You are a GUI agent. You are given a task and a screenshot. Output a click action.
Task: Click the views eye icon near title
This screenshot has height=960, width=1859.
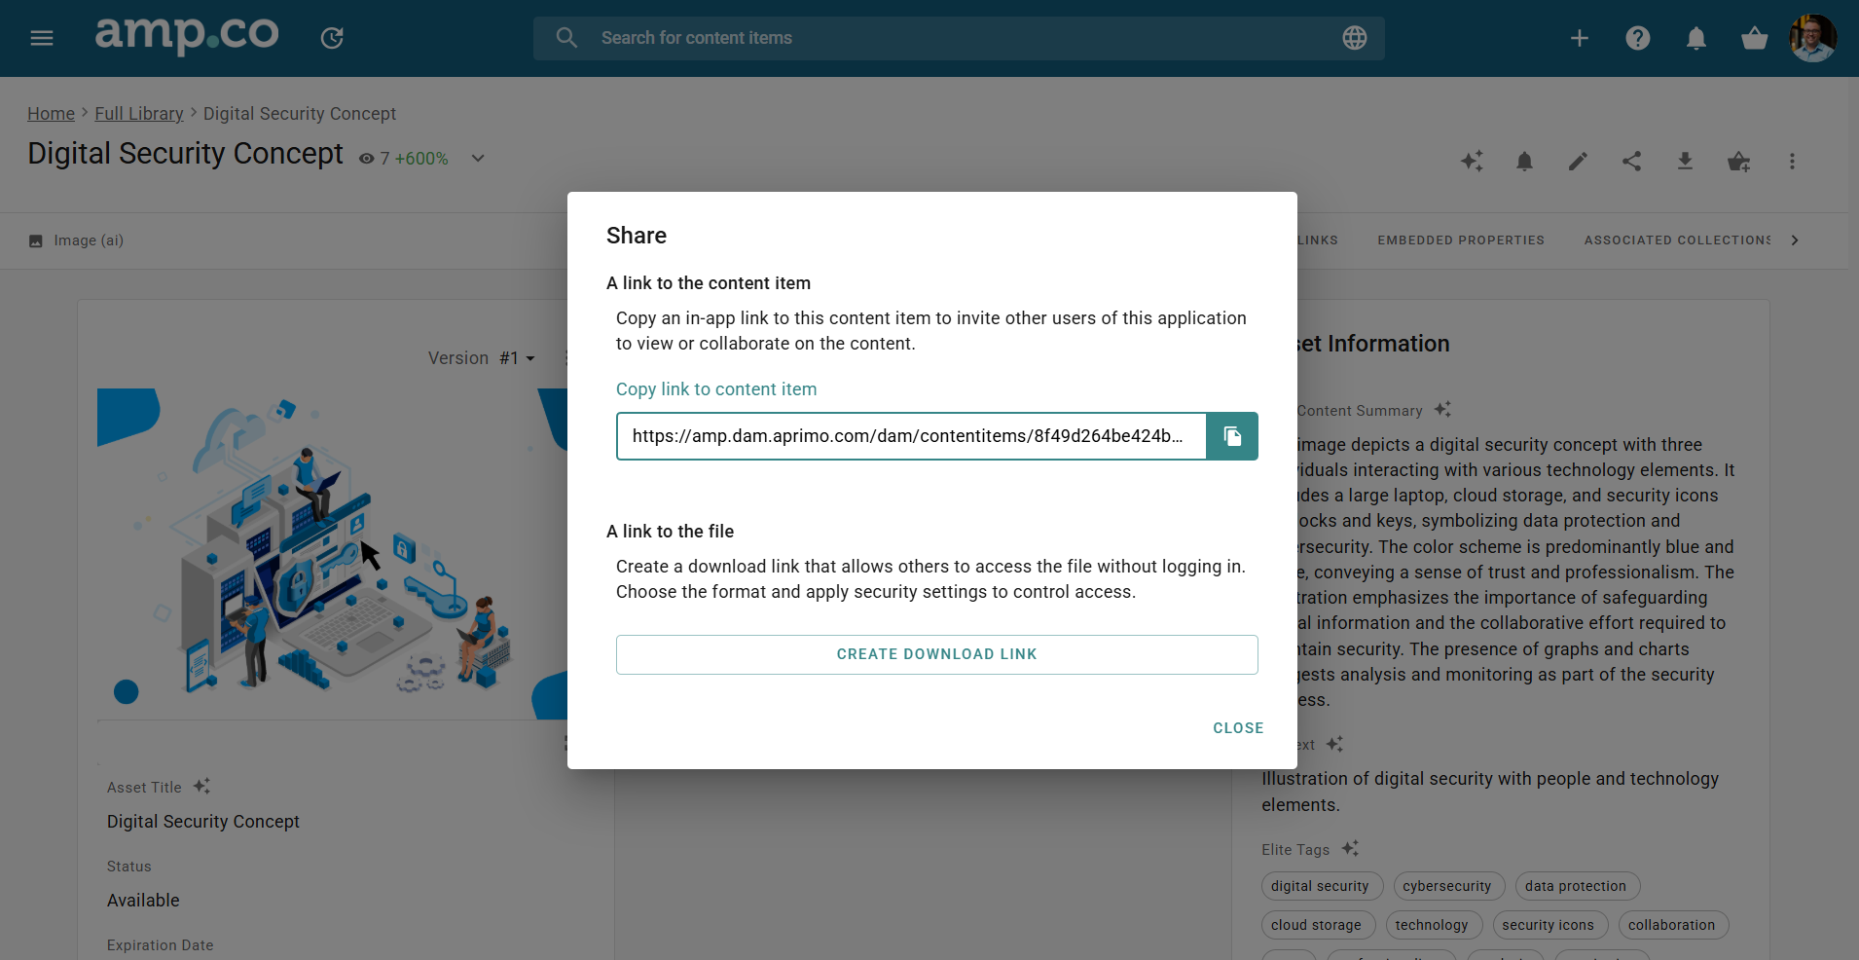point(367,159)
